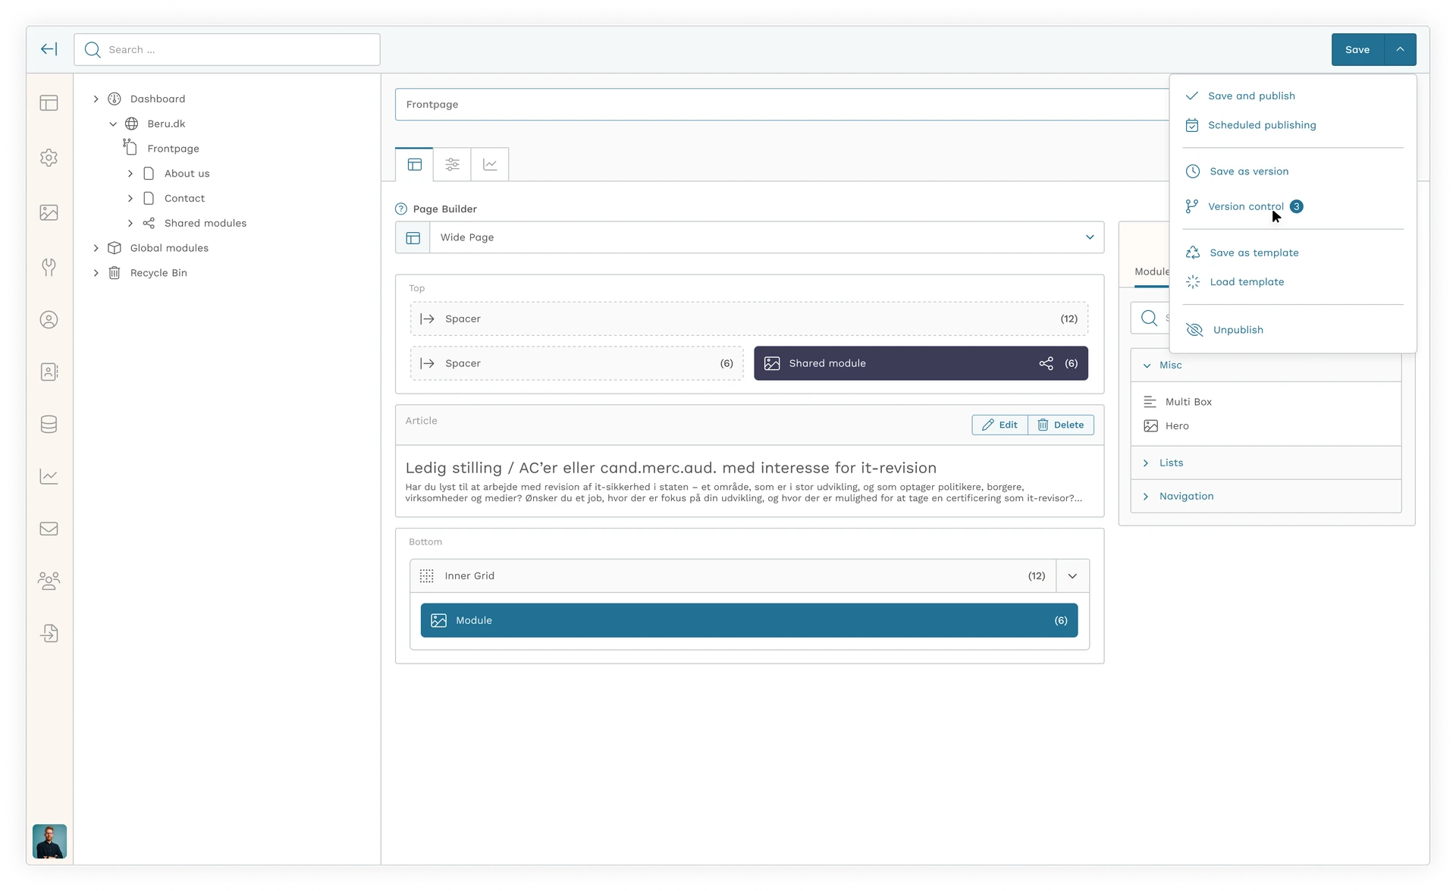Click the tools wrench sidebar icon
1456x891 pixels.
(x=49, y=267)
